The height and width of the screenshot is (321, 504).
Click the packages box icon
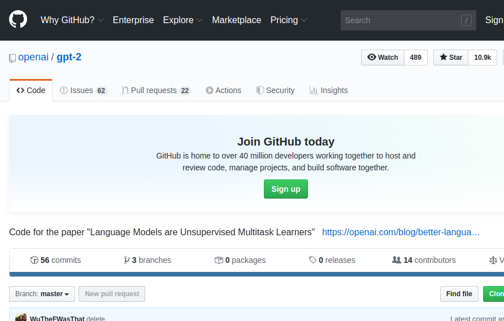219,260
